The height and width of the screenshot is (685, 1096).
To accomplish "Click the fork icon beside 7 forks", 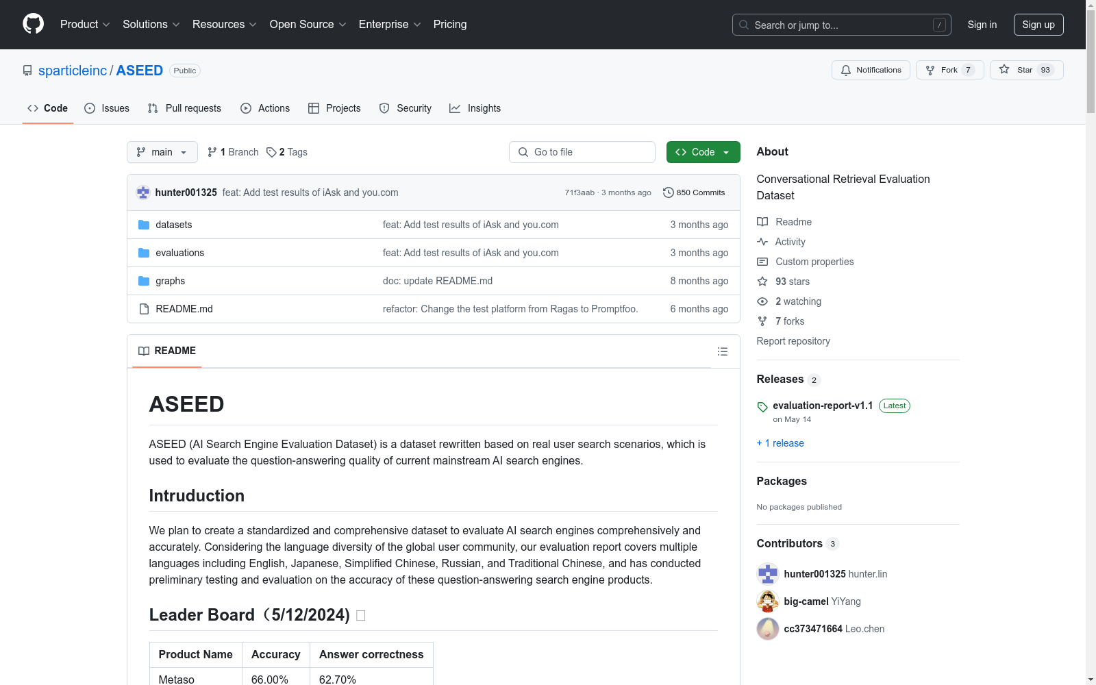I will [762, 321].
